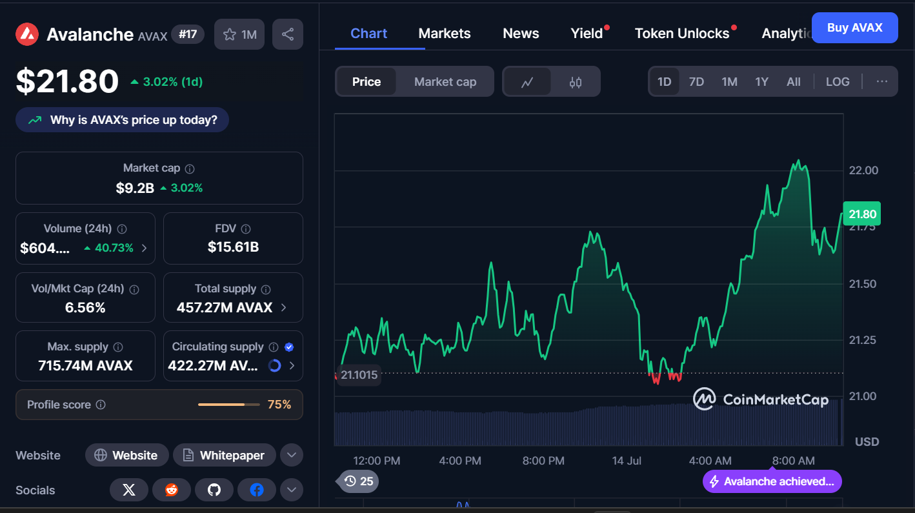Click the Buy AVAX button
Screen dimensions: 915x513
click(x=854, y=28)
